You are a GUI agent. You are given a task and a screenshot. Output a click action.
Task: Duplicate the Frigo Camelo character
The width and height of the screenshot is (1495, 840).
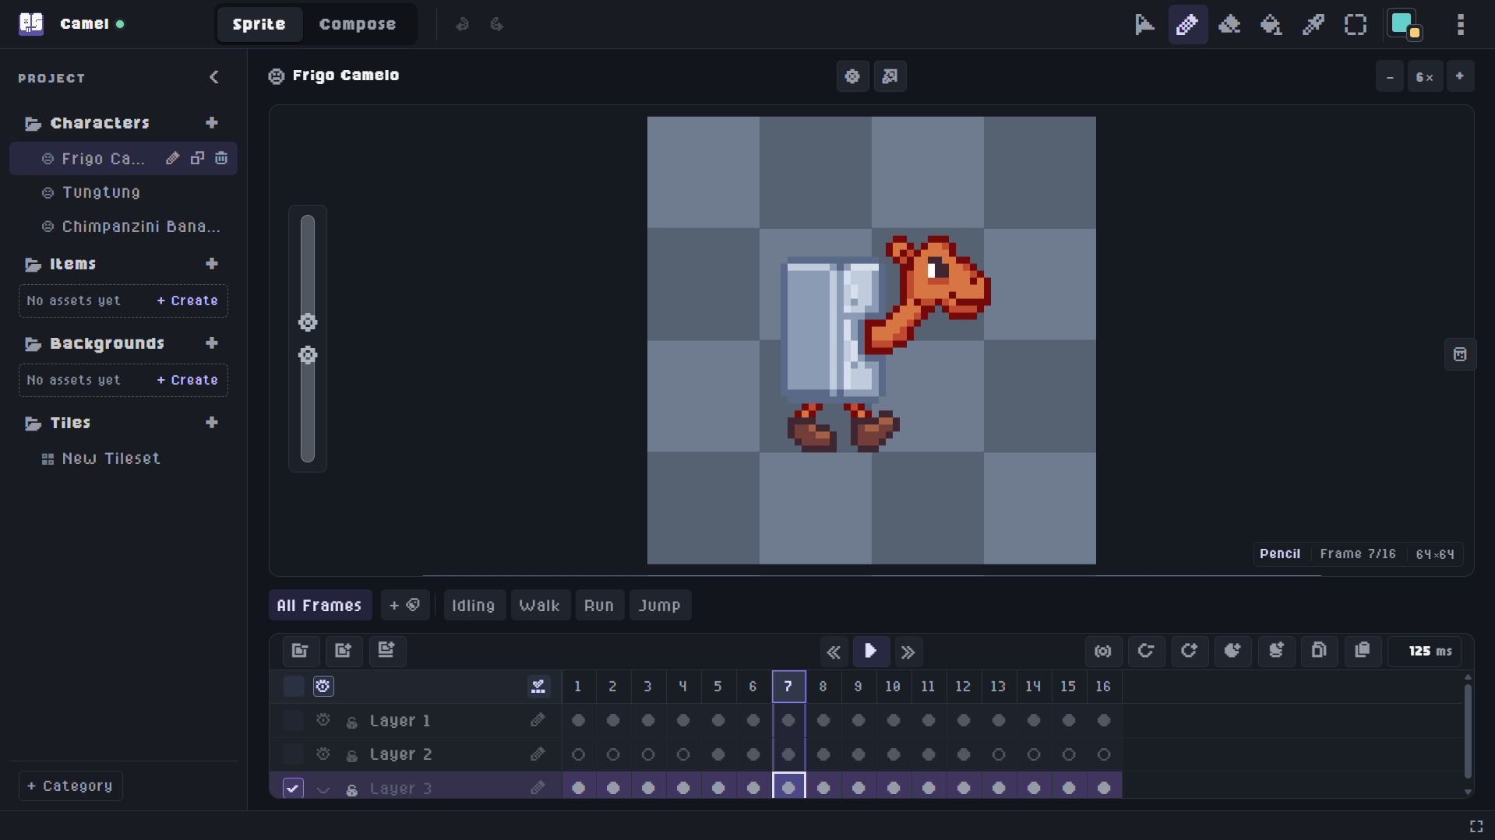coord(197,158)
